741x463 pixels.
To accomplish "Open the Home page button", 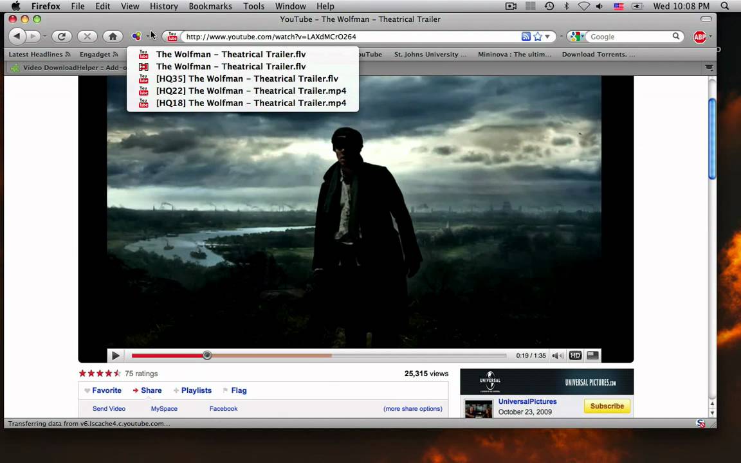I will 113,37.
